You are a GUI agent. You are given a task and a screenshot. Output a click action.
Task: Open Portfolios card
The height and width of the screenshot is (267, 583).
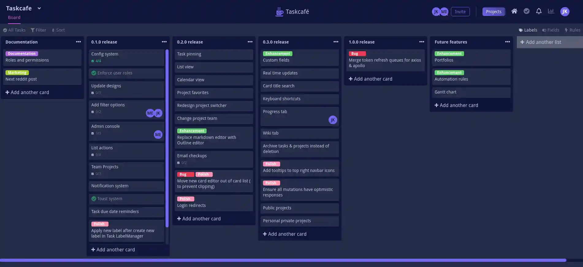point(471,57)
